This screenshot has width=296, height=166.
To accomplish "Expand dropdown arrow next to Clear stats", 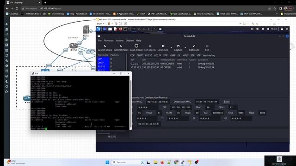I will coord(171,47).
